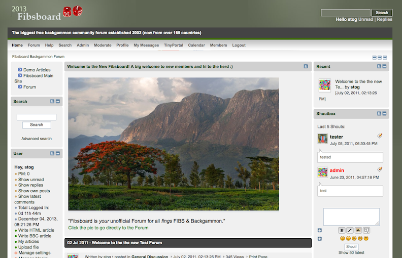The width and height of the screenshot is (402, 258).
Task: Click the quote bubble icon in Shoutbox toolbar
Action: (366, 230)
